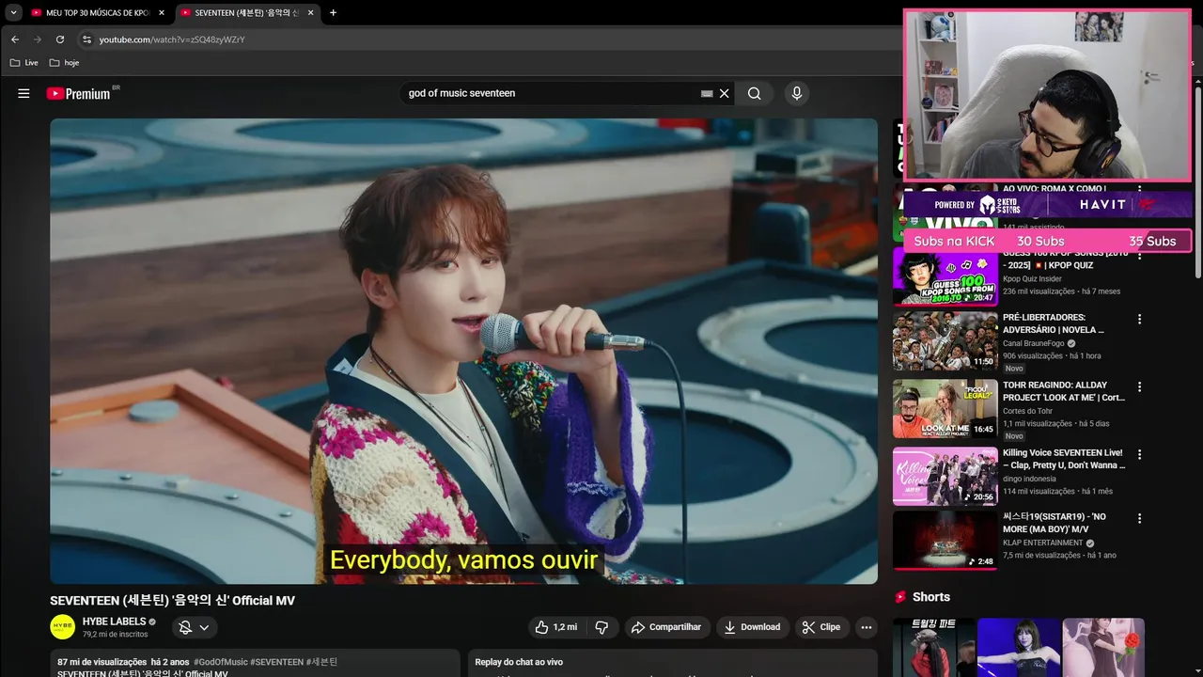This screenshot has height=677, width=1203.
Task: Click the #SEVENTEEN hashtag
Action: (276, 662)
